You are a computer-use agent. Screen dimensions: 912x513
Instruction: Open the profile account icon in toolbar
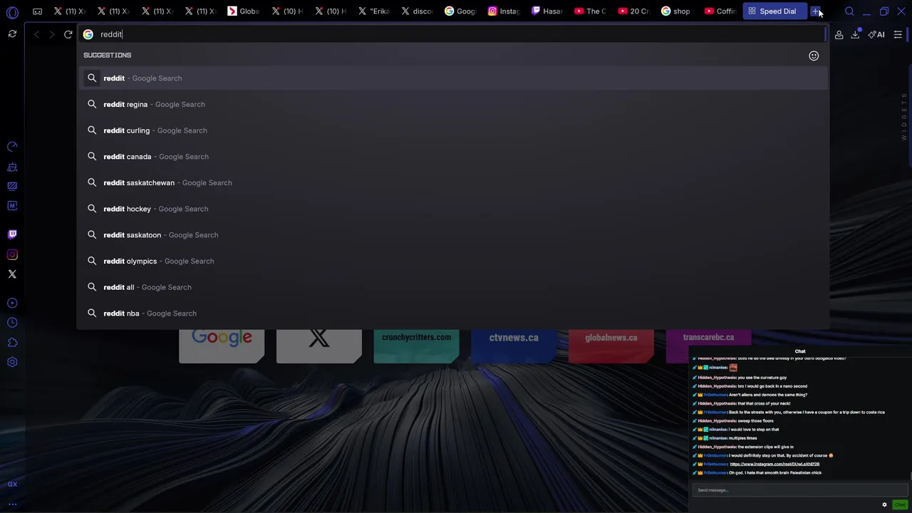[x=839, y=34]
